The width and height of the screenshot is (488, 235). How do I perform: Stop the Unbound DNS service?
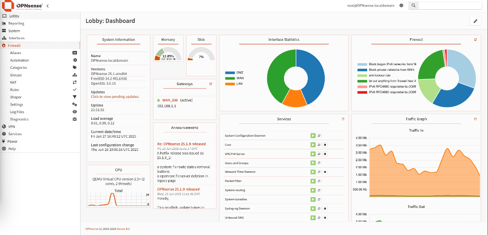tap(325, 218)
